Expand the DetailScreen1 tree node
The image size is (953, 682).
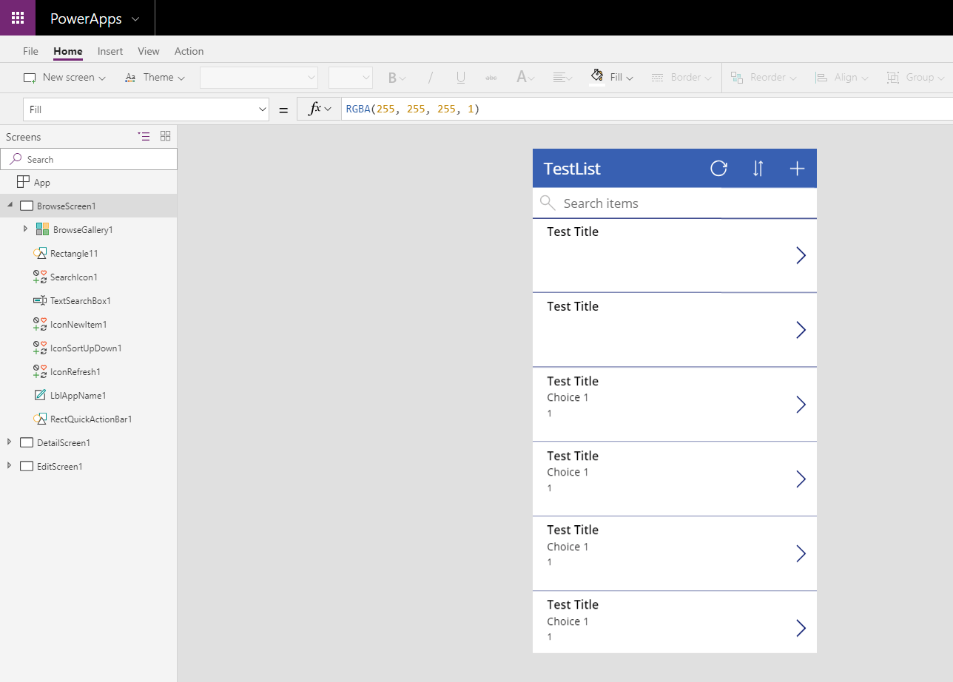10,442
